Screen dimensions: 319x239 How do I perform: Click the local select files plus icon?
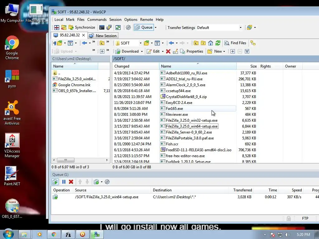point(102,51)
